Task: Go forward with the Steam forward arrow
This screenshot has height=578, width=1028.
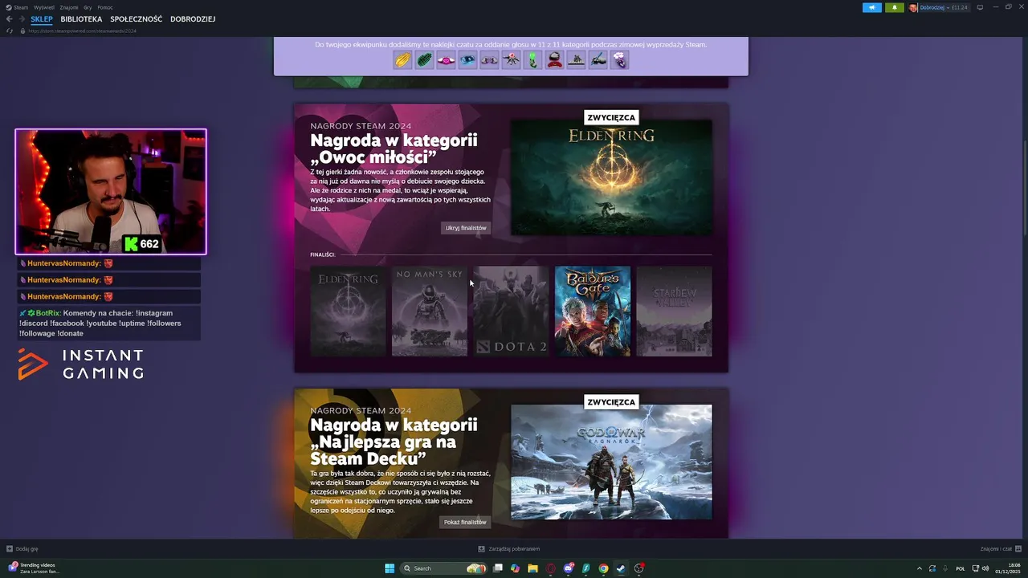Action: click(22, 19)
